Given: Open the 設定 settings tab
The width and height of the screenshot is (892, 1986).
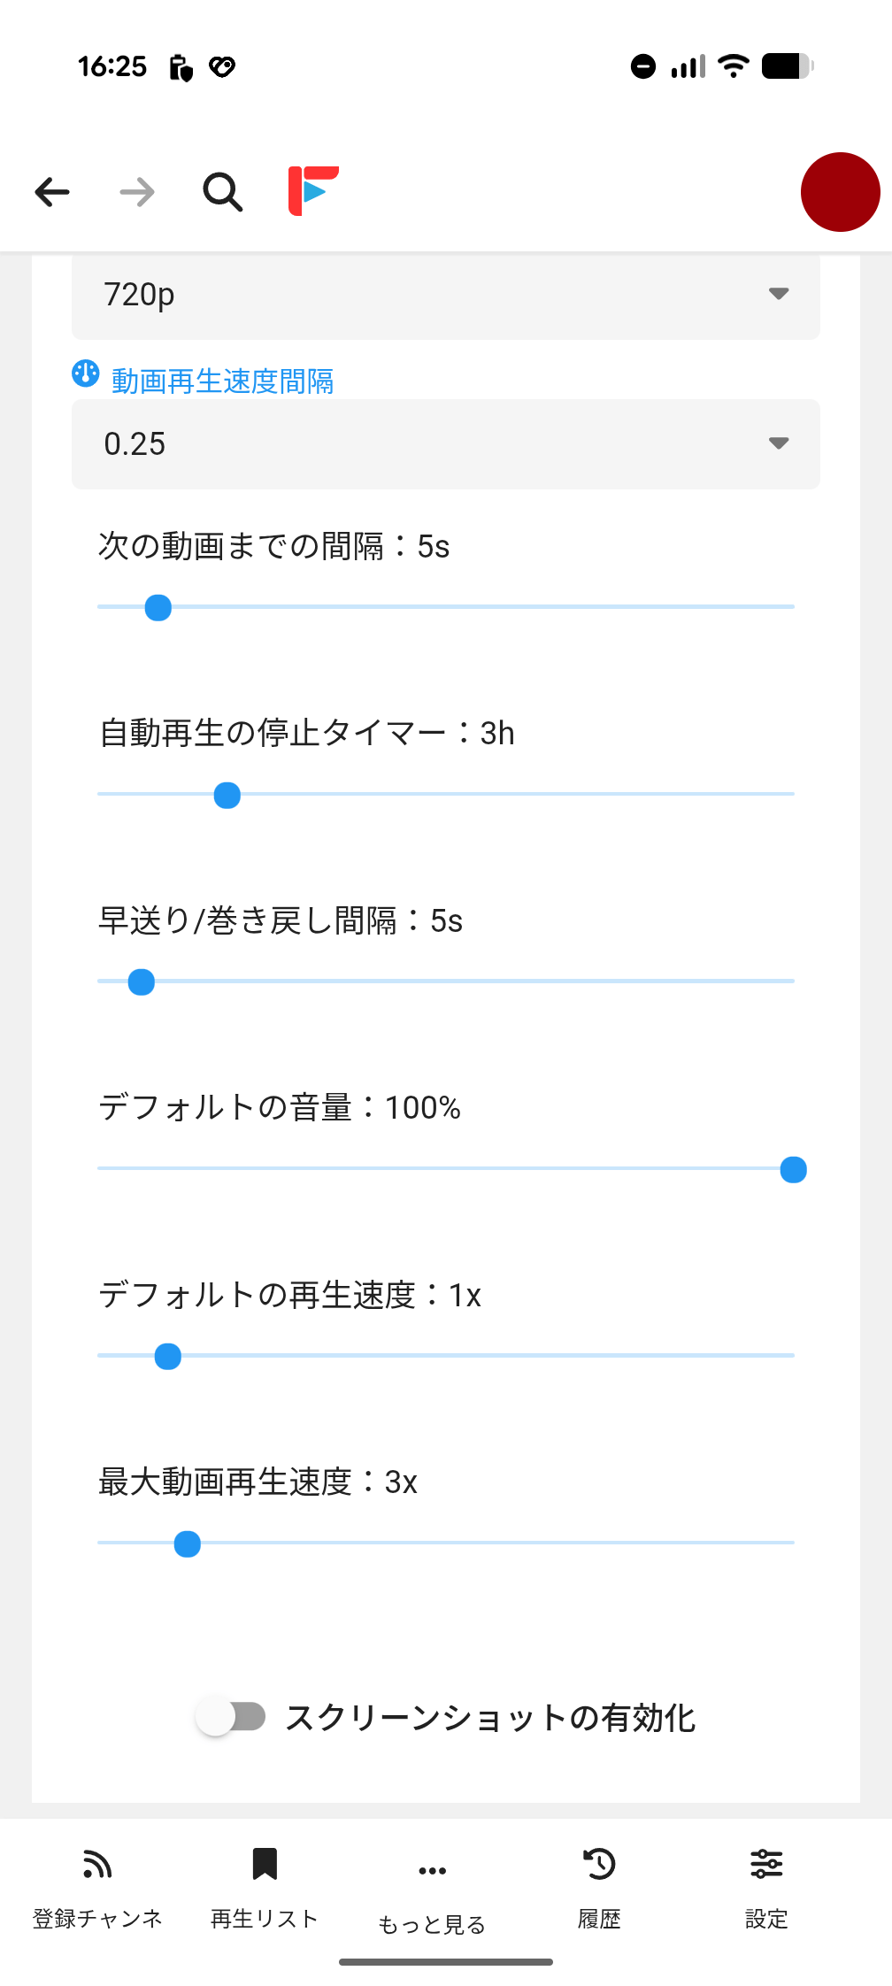Looking at the screenshot, I should point(766,1864).
